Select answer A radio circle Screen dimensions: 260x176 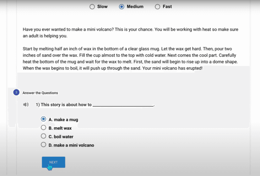click(44, 119)
